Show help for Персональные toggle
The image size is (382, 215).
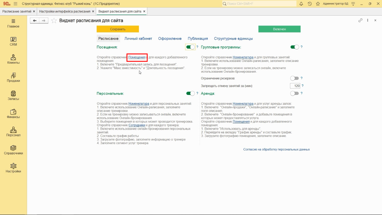click(x=197, y=93)
